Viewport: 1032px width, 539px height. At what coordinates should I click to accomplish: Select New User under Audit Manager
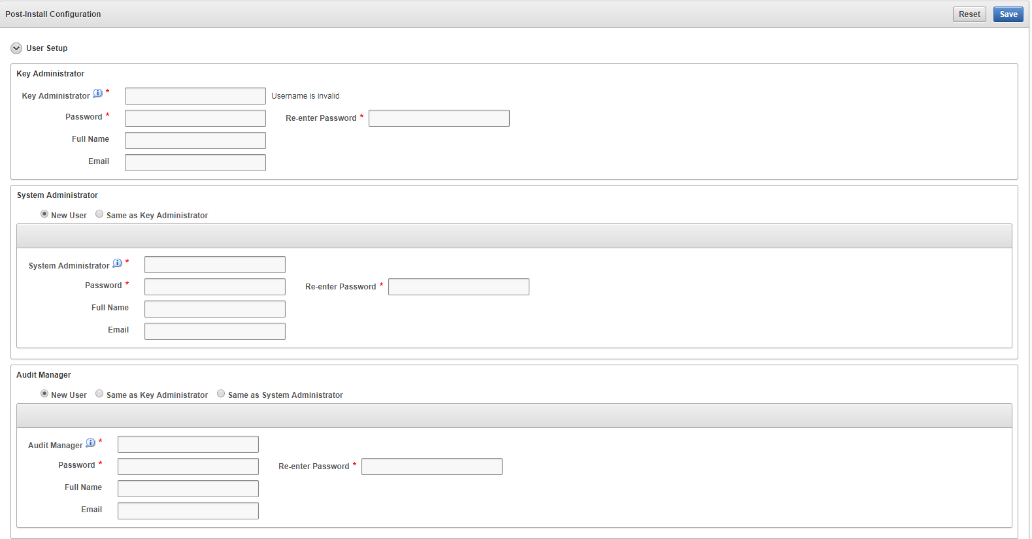[x=44, y=394]
